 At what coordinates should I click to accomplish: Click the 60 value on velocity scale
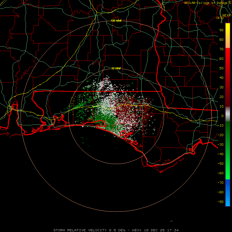[221, 59]
